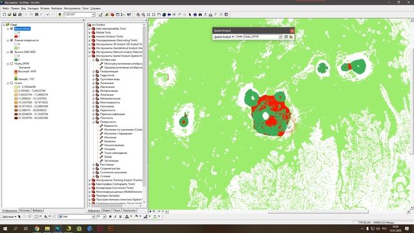Click the Full Extent globe icon
Screen dimensions: 414x233
point(164,14)
